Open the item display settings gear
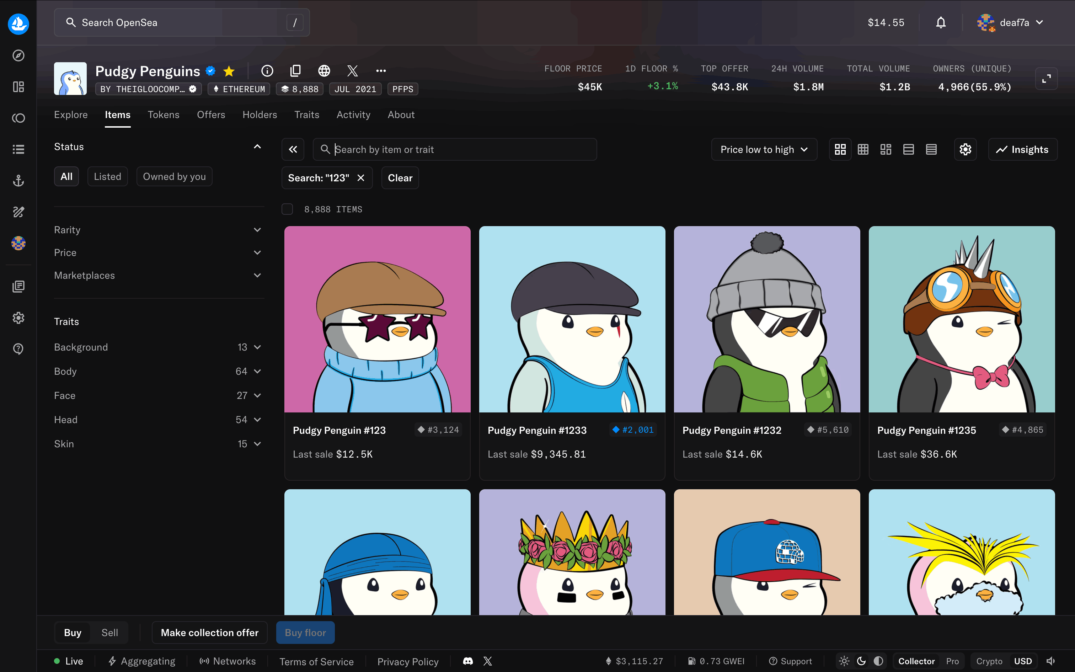Viewport: 1075px width, 672px height. coord(965,149)
